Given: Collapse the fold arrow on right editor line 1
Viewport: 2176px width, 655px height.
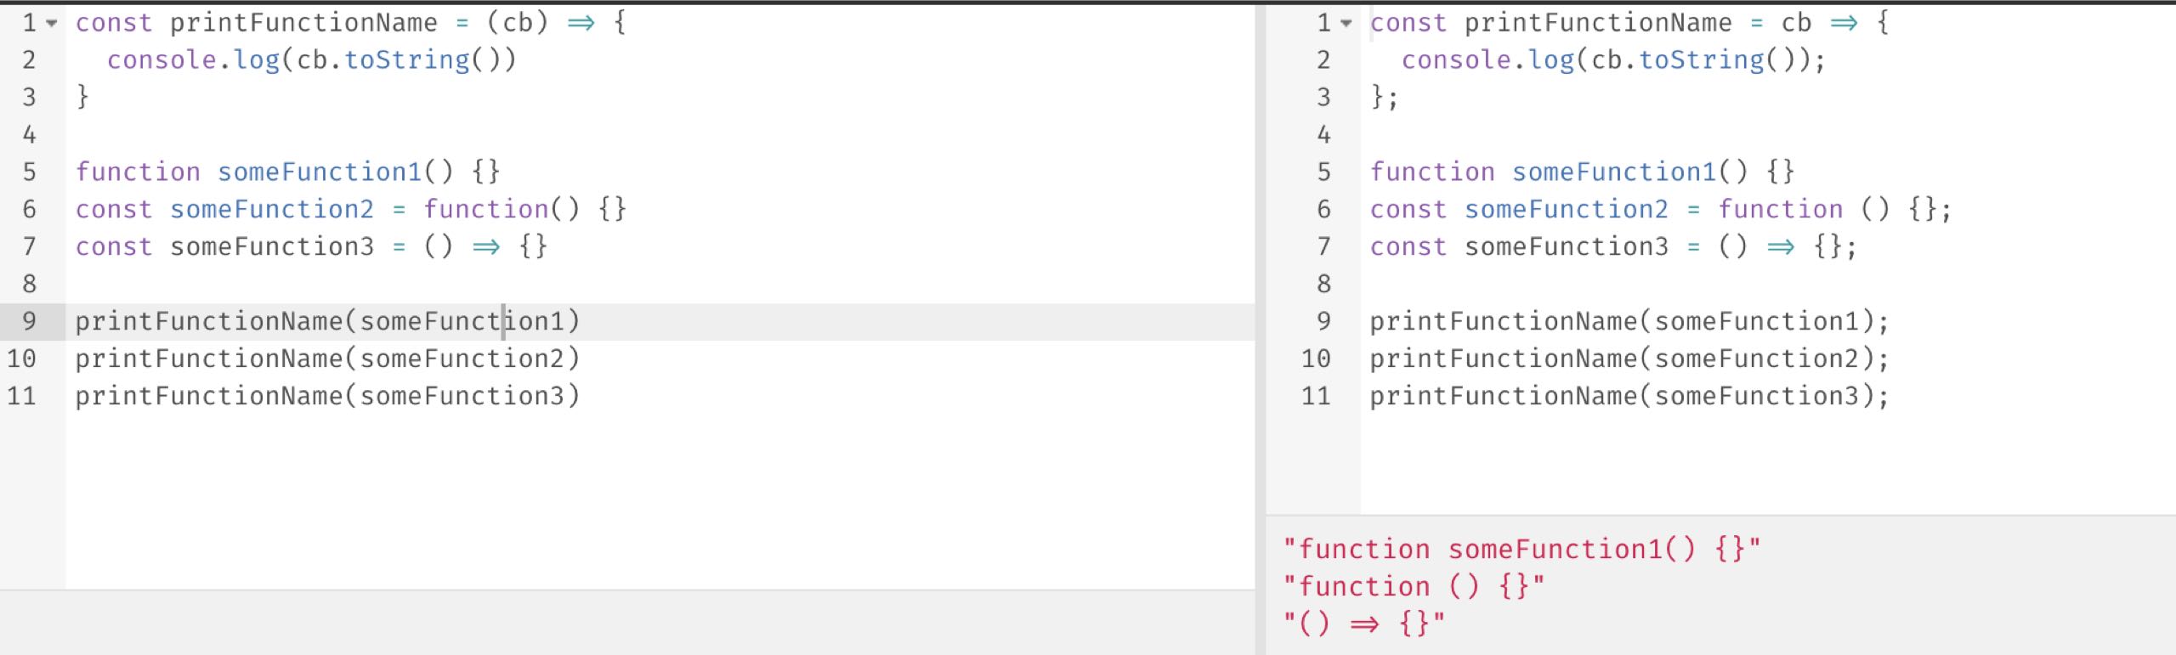Looking at the screenshot, I should [1346, 24].
